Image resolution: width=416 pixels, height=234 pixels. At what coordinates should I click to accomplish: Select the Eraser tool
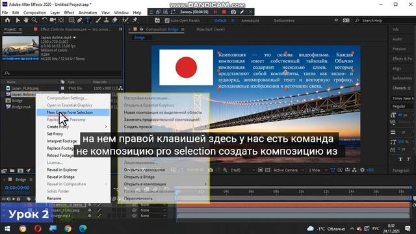(x=114, y=20)
